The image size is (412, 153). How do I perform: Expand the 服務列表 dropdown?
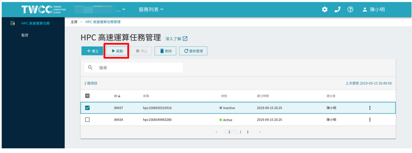tap(151, 10)
